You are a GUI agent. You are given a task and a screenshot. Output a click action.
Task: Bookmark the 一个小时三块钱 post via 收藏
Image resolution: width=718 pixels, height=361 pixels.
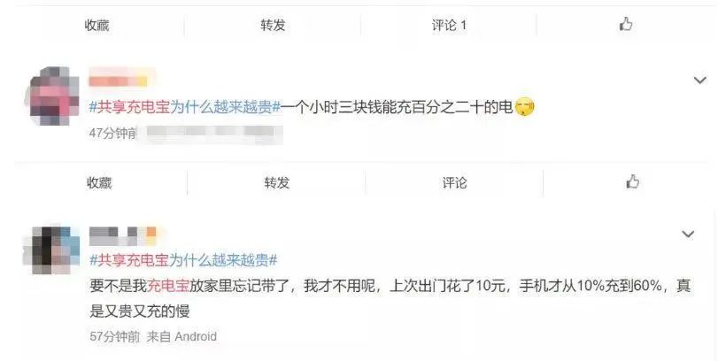click(99, 182)
